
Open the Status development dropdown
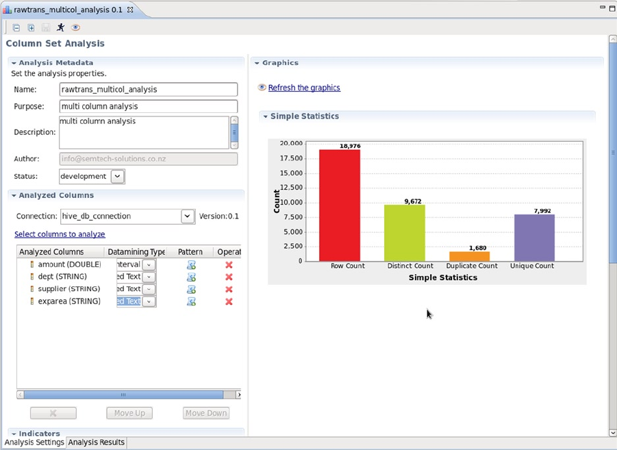(118, 177)
